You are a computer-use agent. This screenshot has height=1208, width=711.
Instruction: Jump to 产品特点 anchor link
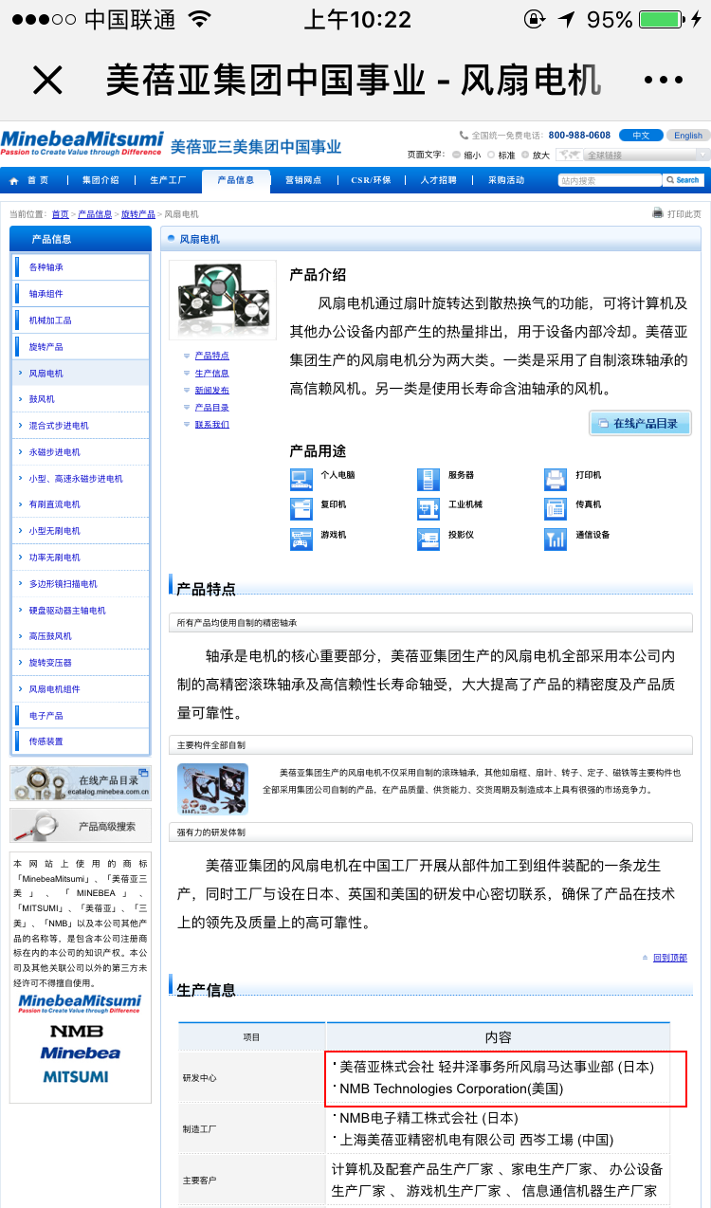211,356
